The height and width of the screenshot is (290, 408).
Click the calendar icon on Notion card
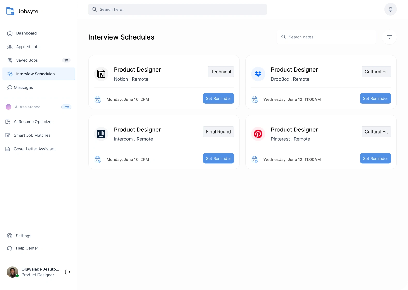click(97, 99)
